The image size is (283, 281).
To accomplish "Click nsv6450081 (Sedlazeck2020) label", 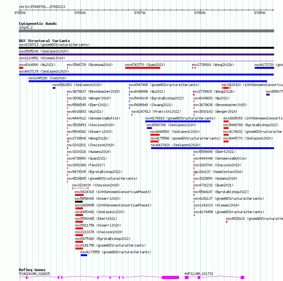I will coord(100,212).
